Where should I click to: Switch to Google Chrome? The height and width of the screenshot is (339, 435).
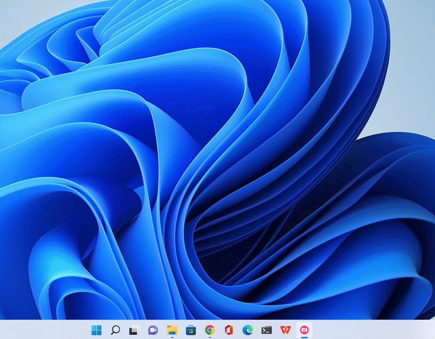pos(210,330)
